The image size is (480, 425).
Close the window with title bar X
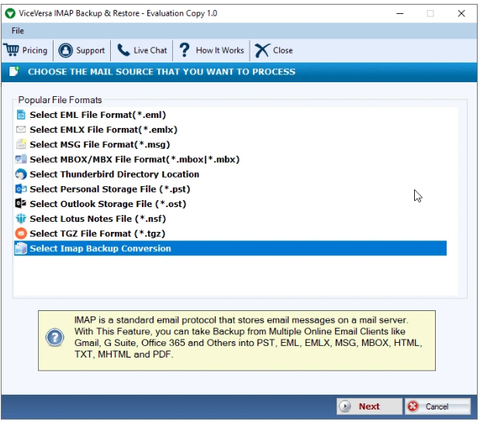(x=461, y=13)
